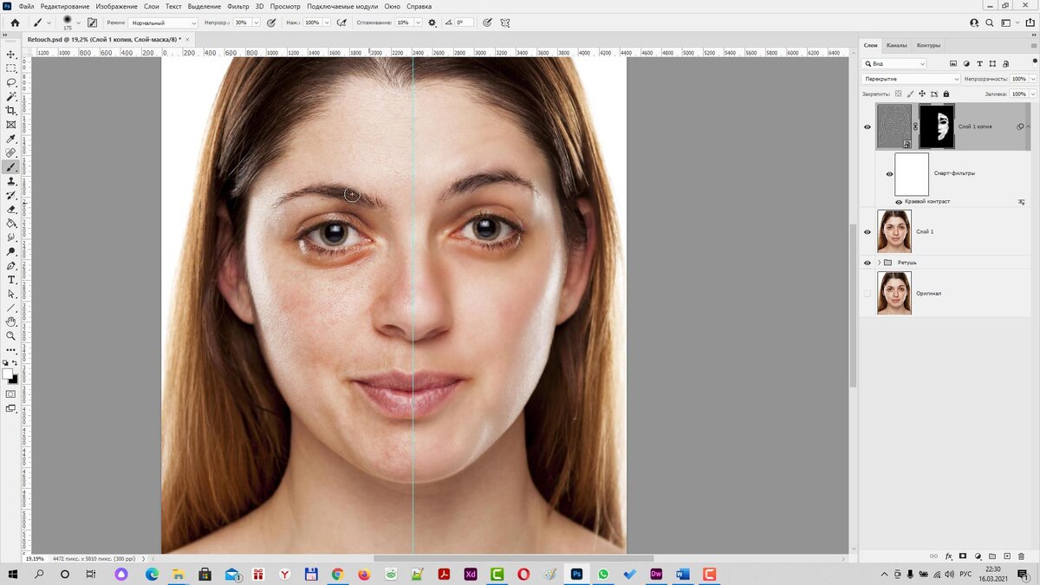Select the Line tool

(x=11, y=308)
